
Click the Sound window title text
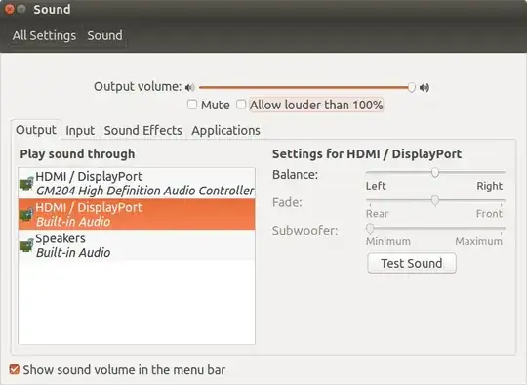pyautogui.click(x=52, y=10)
